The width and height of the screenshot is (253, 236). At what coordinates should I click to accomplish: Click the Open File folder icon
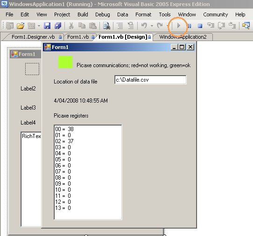click(x=21, y=26)
